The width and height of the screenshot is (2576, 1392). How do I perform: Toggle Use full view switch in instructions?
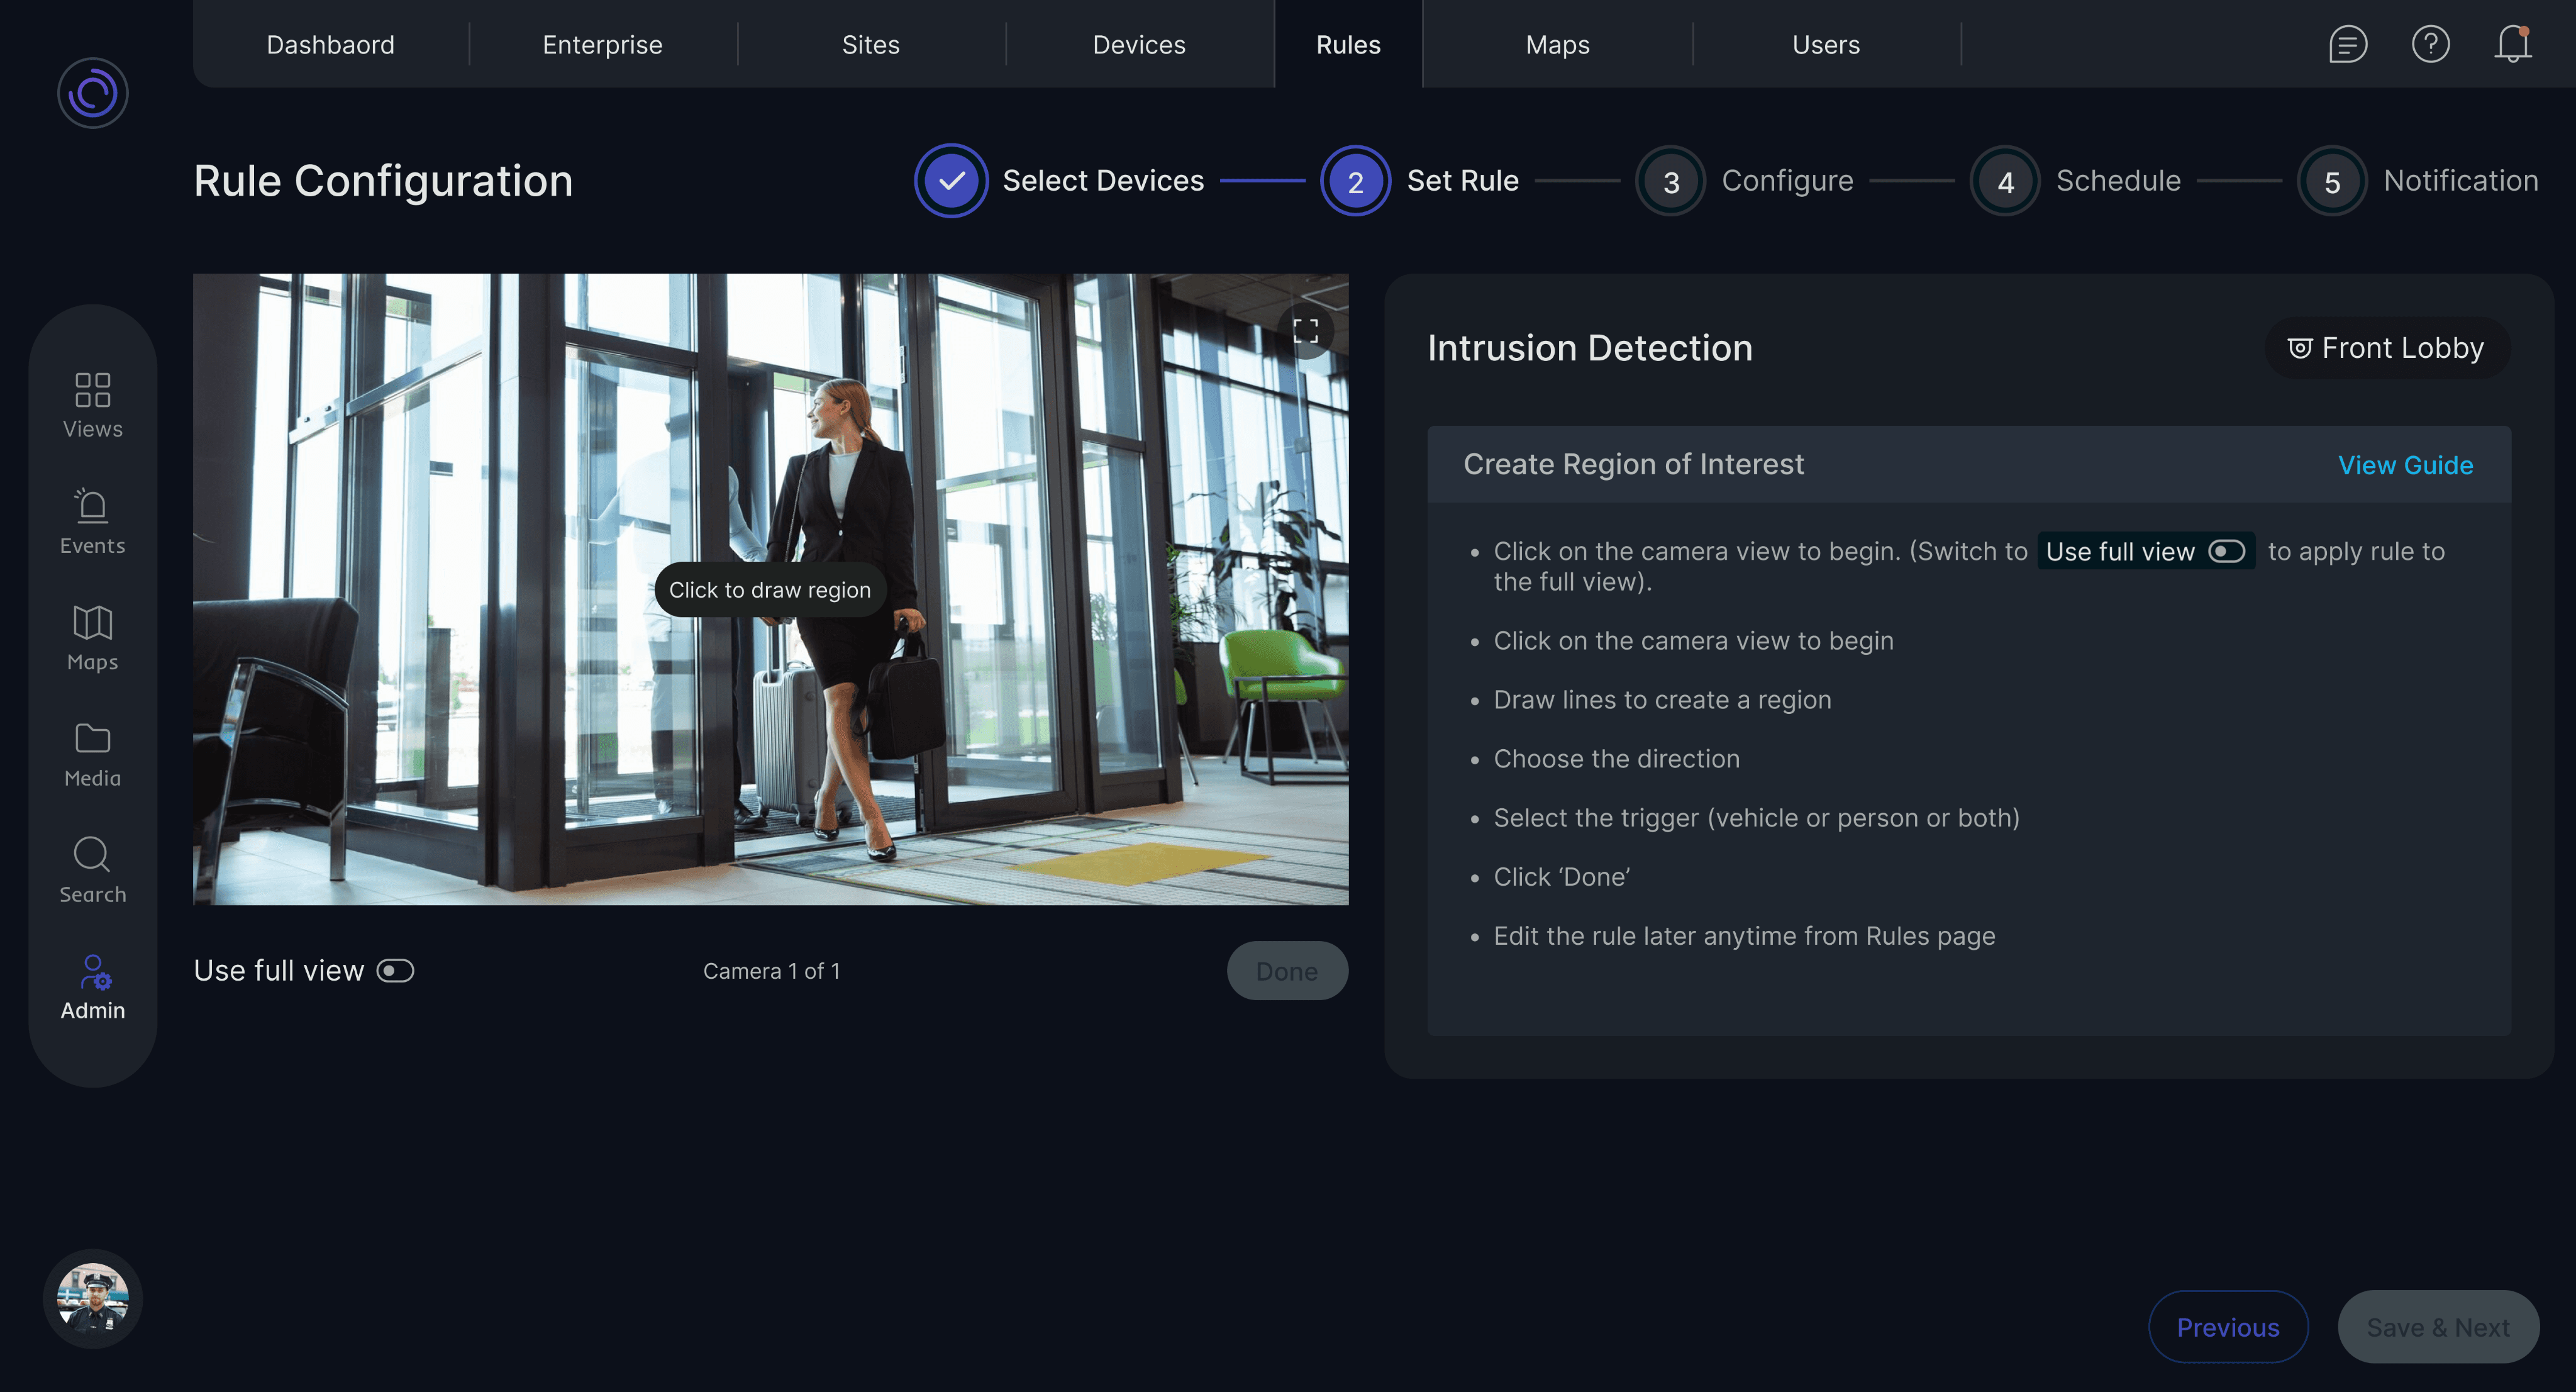click(x=2226, y=552)
